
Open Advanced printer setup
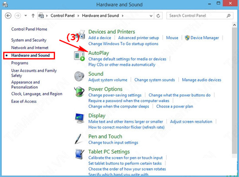138,38
